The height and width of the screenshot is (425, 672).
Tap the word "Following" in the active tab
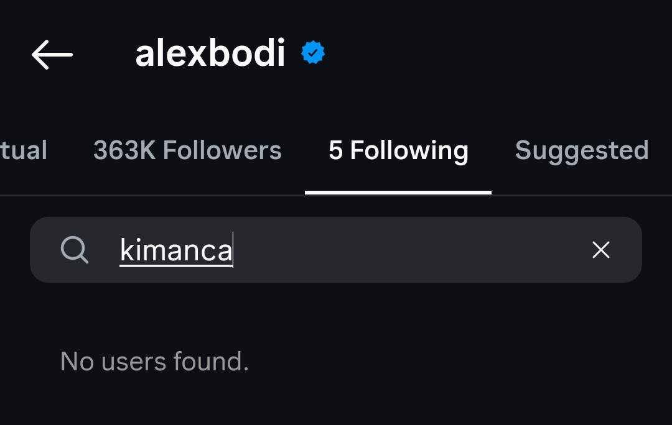(409, 151)
